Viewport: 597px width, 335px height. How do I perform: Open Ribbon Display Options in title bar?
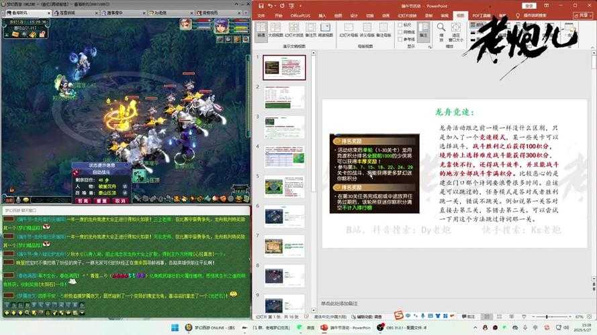tap(547, 6)
